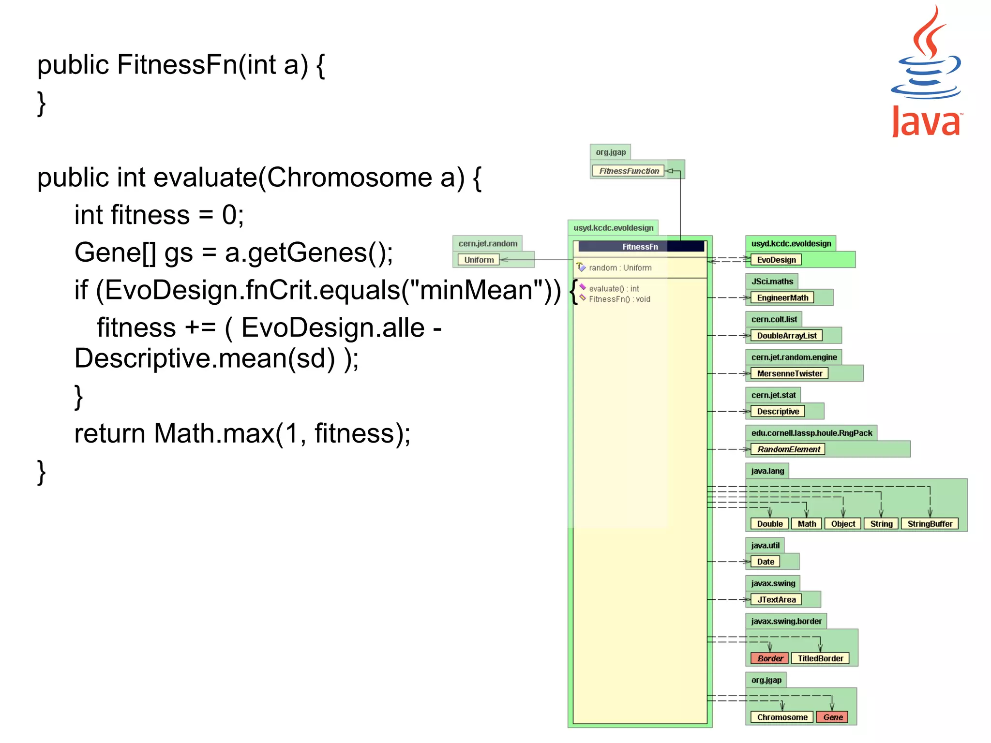
Task: Click the 'Gene[] gs = a.getGenes();' line
Action: click(234, 253)
